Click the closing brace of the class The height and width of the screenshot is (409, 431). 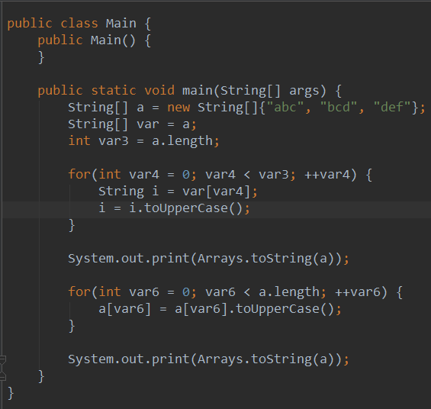(x=11, y=393)
